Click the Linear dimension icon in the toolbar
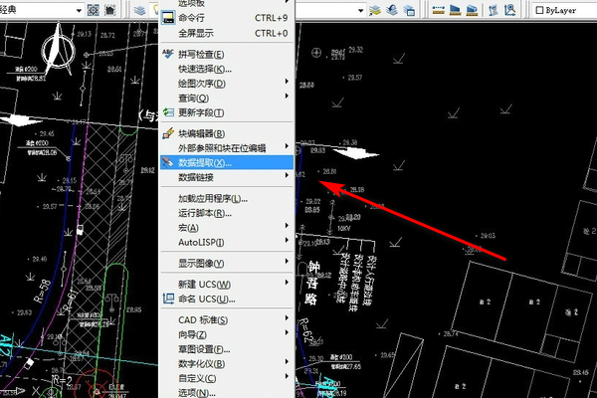 (438, 10)
